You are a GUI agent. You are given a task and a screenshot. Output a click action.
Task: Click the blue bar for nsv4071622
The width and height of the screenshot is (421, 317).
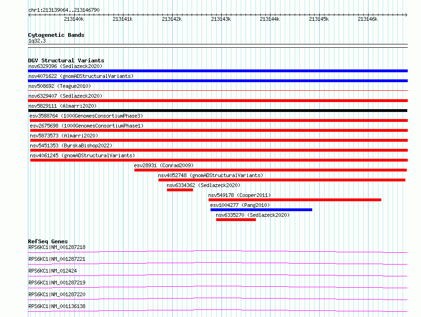point(218,81)
